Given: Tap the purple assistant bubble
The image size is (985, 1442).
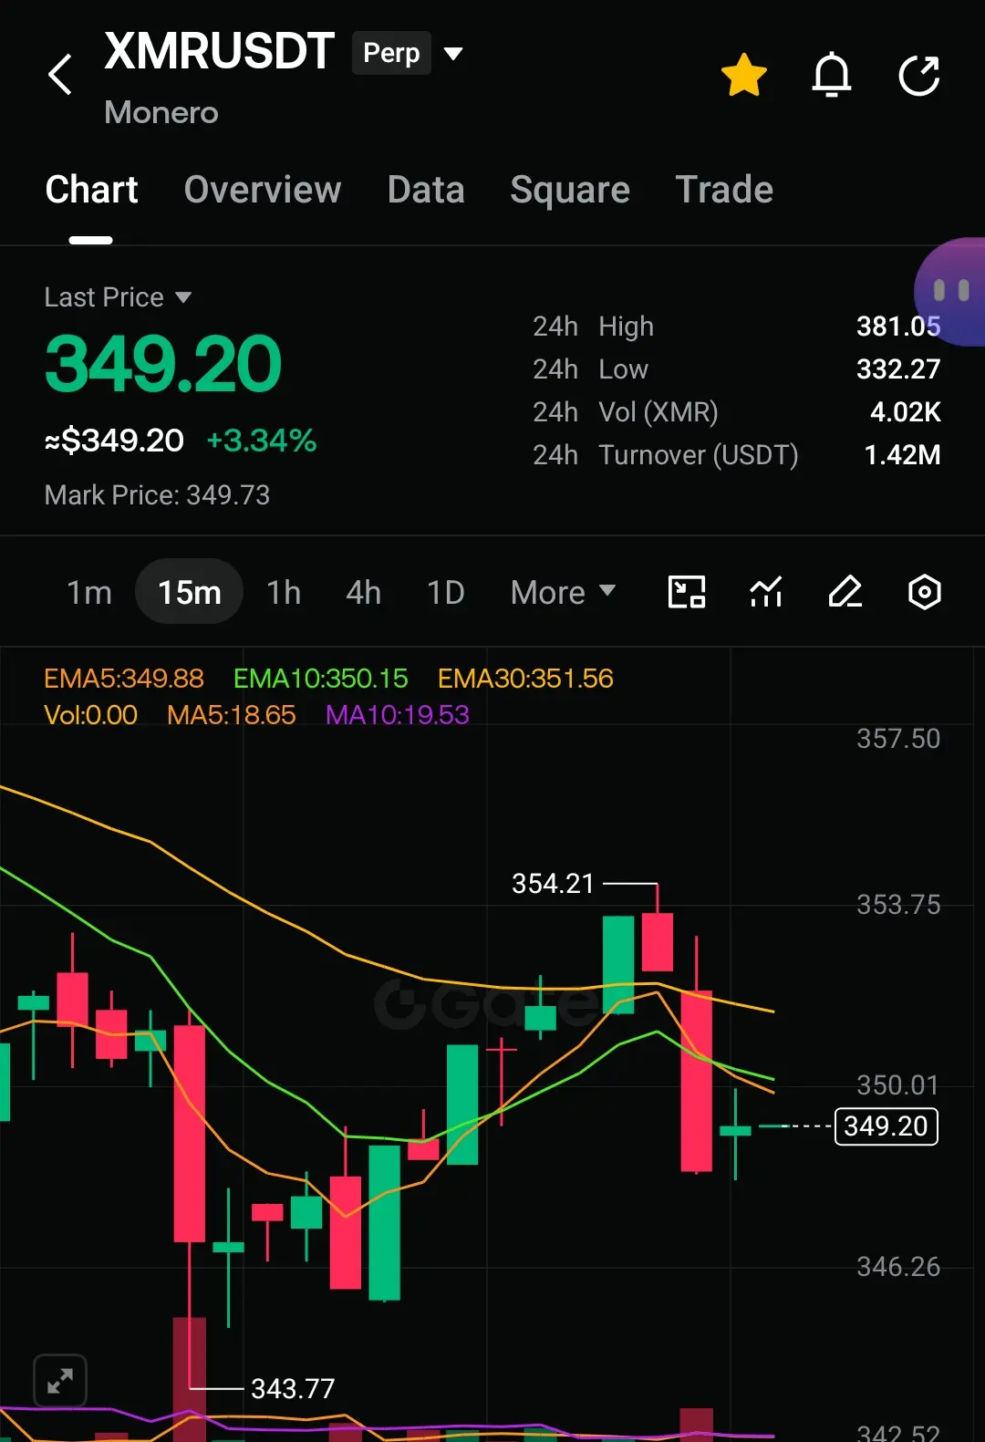Looking at the screenshot, I should point(950,292).
